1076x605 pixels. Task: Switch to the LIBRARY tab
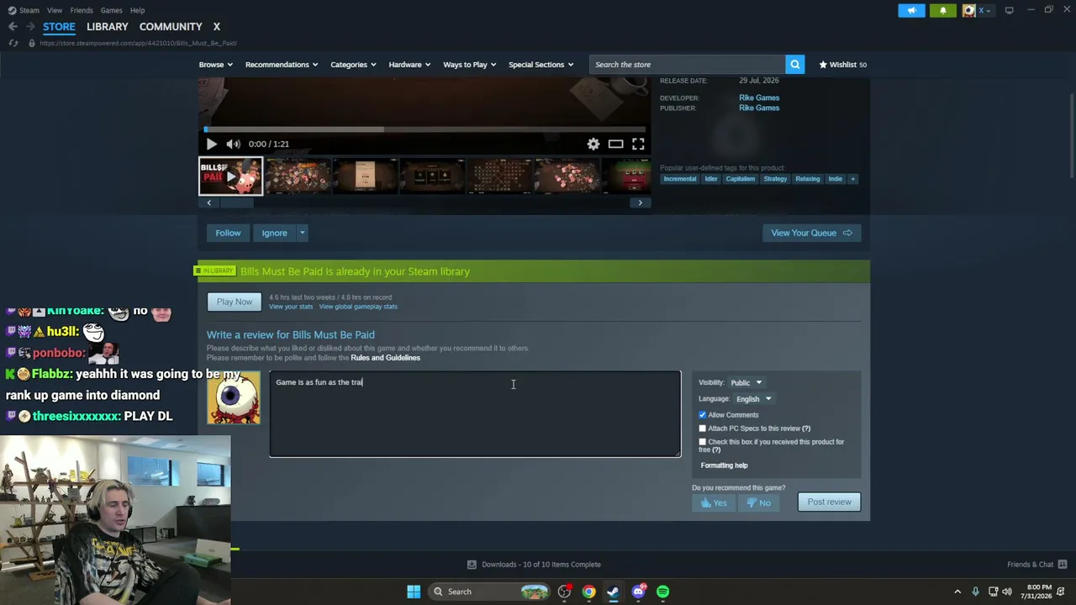(x=108, y=27)
